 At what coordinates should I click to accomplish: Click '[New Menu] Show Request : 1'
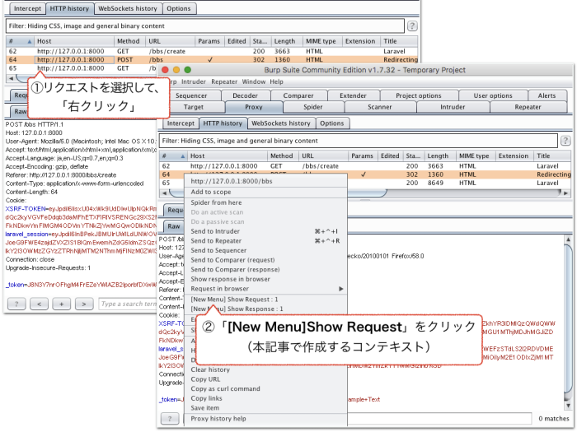265,300
